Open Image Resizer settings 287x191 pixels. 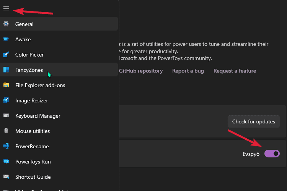[x=59, y=100]
